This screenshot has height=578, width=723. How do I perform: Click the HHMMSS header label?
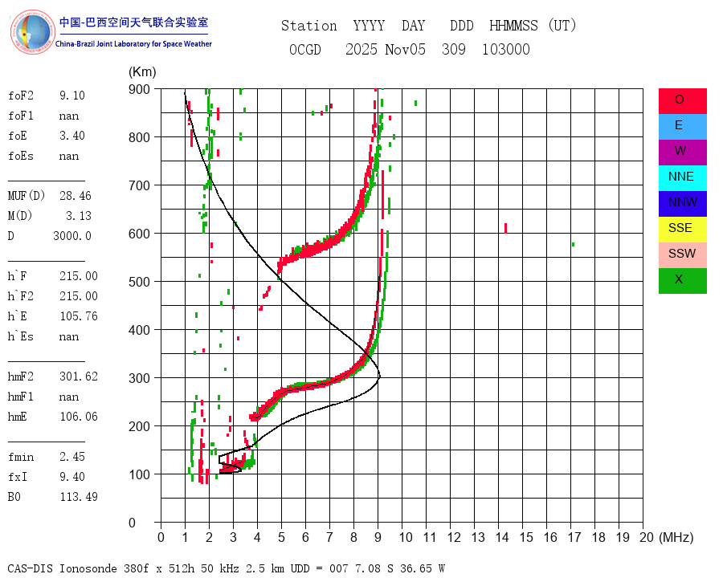point(513,26)
